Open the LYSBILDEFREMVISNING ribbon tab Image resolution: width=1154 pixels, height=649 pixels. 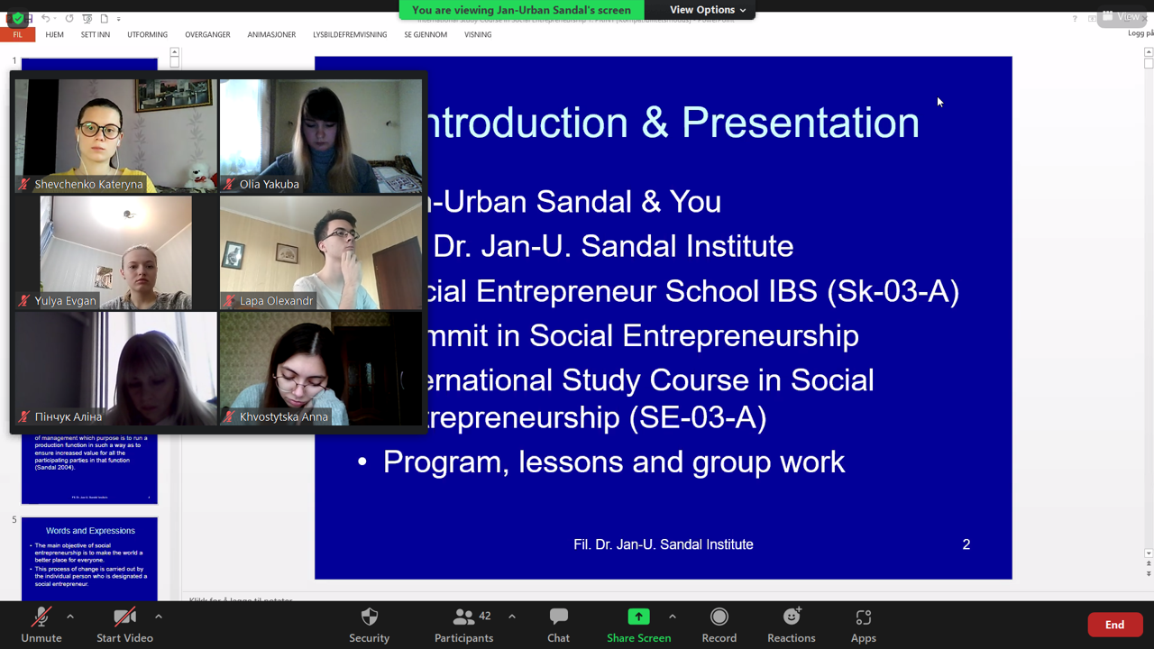[x=350, y=34]
